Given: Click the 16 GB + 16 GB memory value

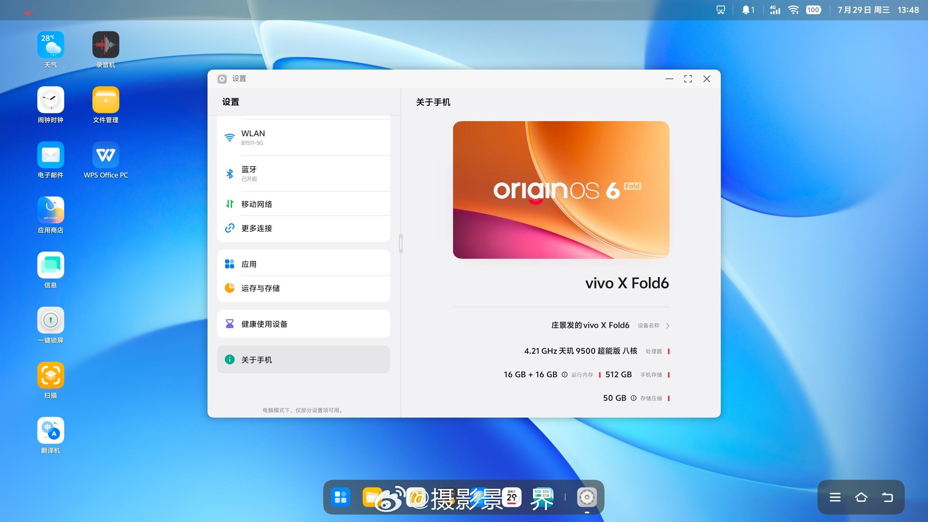Looking at the screenshot, I should pos(530,375).
